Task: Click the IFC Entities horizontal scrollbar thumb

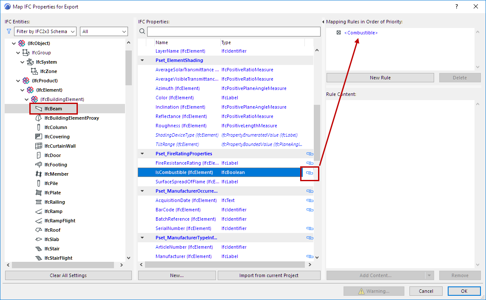Action: 63,265
